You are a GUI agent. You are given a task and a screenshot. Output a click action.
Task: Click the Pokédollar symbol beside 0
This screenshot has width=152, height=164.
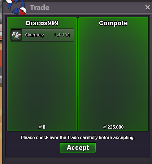40,127
